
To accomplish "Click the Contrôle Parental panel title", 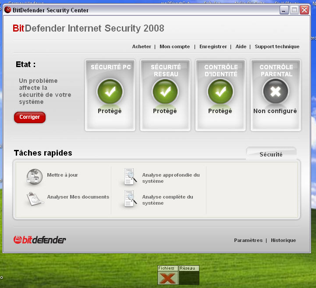I will coord(276,71).
